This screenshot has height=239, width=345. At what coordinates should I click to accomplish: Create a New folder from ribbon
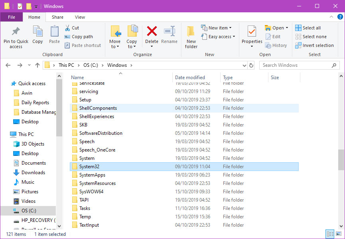(191, 37)
